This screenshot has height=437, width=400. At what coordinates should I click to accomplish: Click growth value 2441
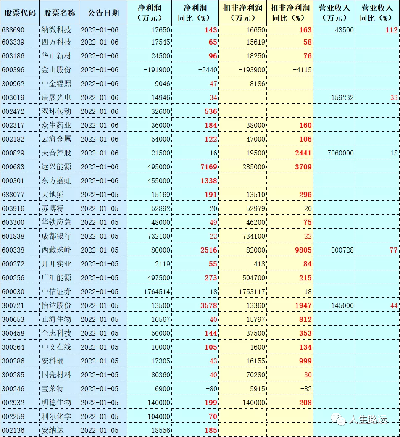pyautogui.click(x=290, y=153)
